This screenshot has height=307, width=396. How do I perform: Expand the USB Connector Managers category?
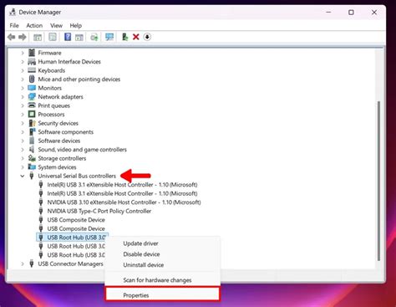tap(23, 264)
